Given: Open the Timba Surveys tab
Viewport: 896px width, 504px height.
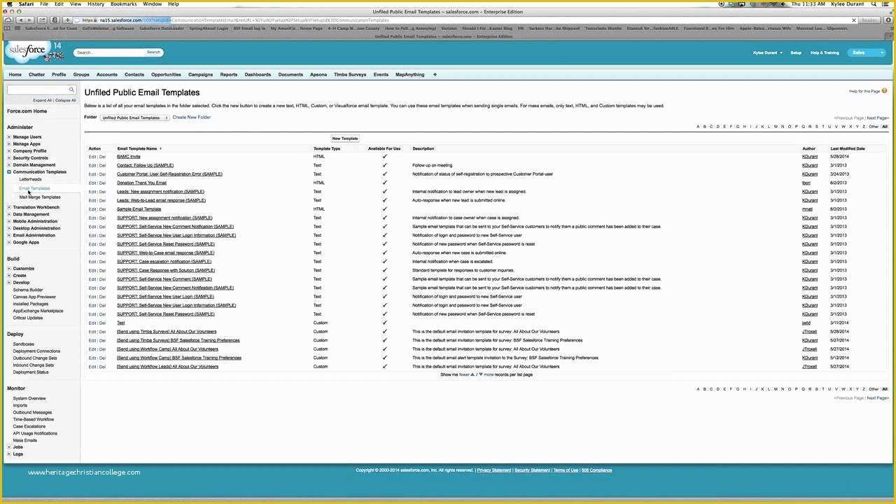Looking at the screenshot, I should pos(350,74).
